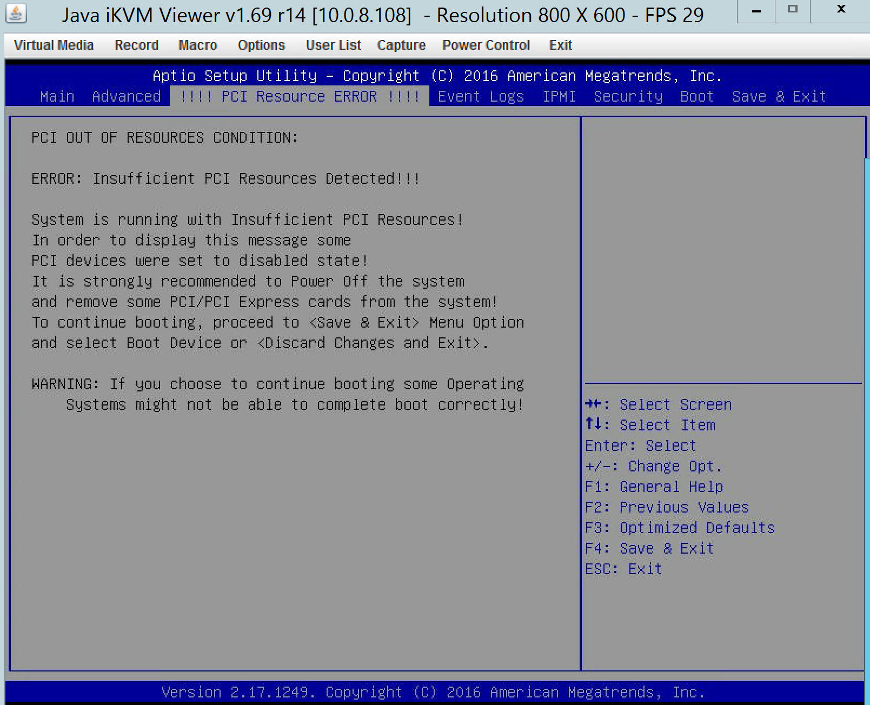Image resolution: width=870 pixels, height=705 pixels.
Task: Click the 'Select Screen' help entry
Action: (x=659, y=404)
